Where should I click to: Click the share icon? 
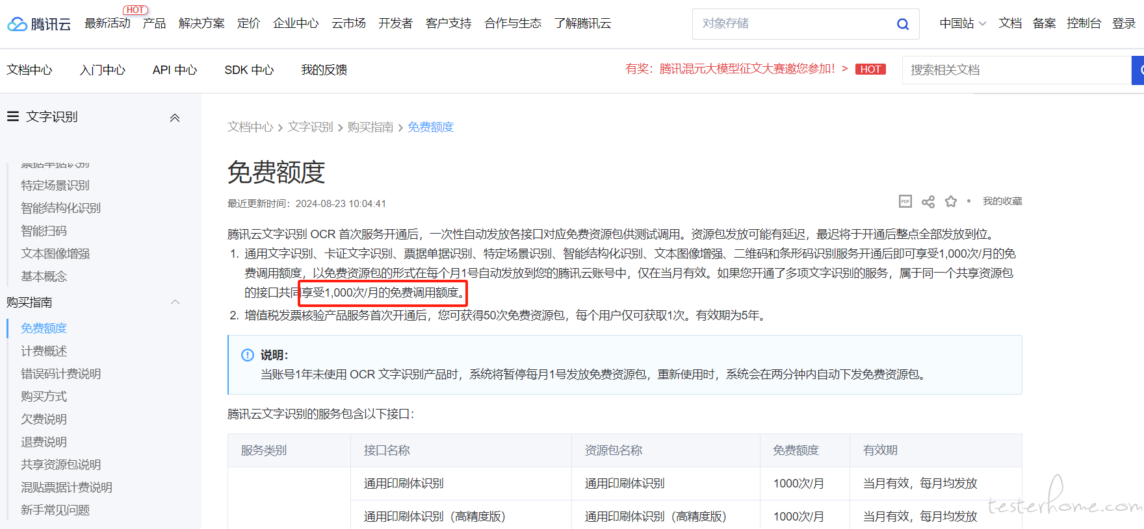click(x=928, y=202)
